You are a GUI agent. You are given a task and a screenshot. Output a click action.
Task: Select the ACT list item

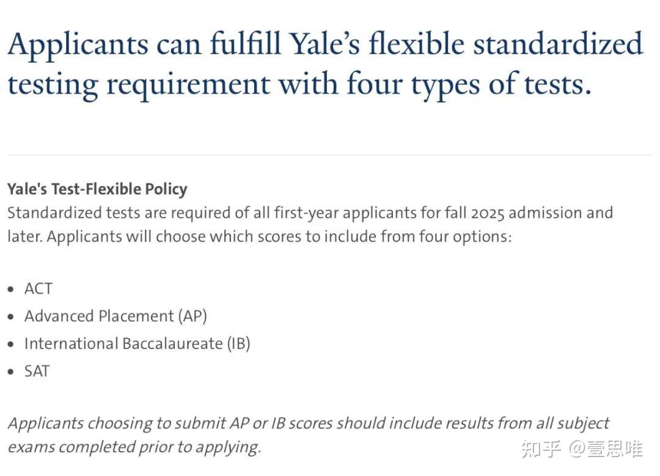coord(38,289)
